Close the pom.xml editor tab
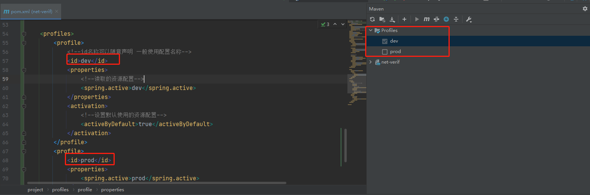 point(57,12)
